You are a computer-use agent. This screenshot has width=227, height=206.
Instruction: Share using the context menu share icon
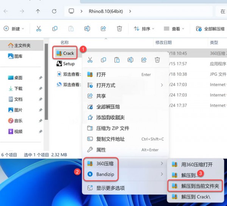click(144, 60)
